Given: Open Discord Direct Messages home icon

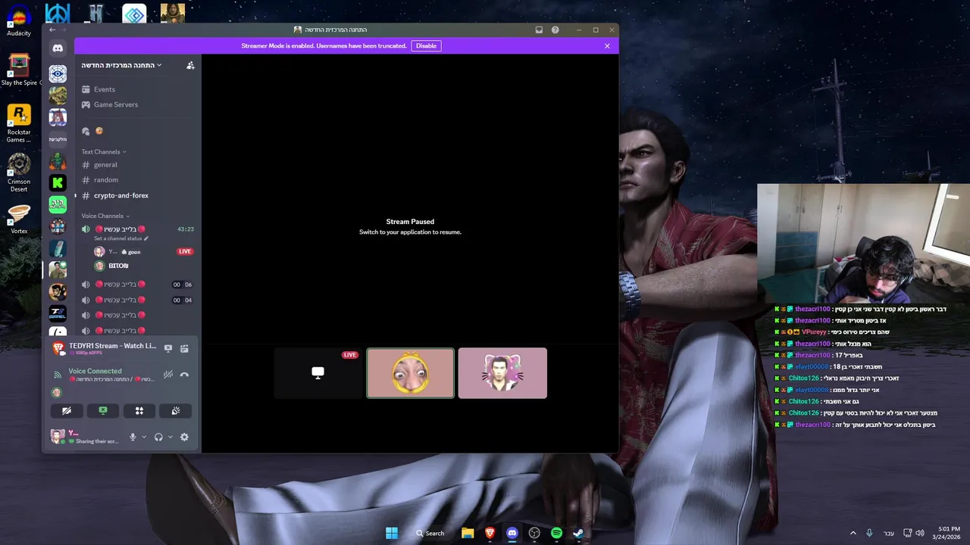Looking at the screenshot, I should [x=58, y=48].
